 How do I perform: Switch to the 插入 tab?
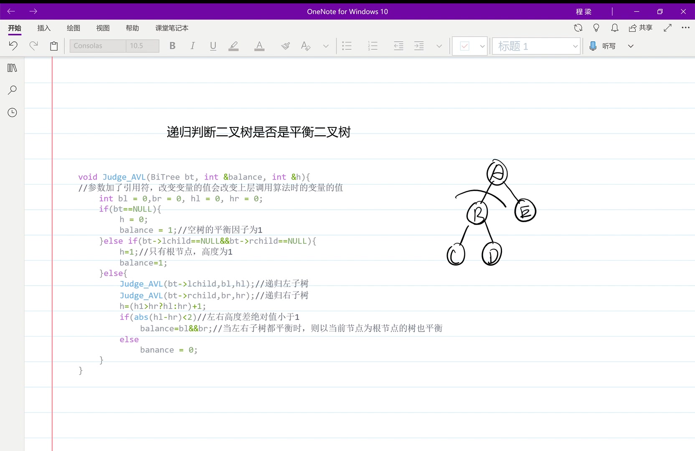pyautogui.click(x=44, y=28)
